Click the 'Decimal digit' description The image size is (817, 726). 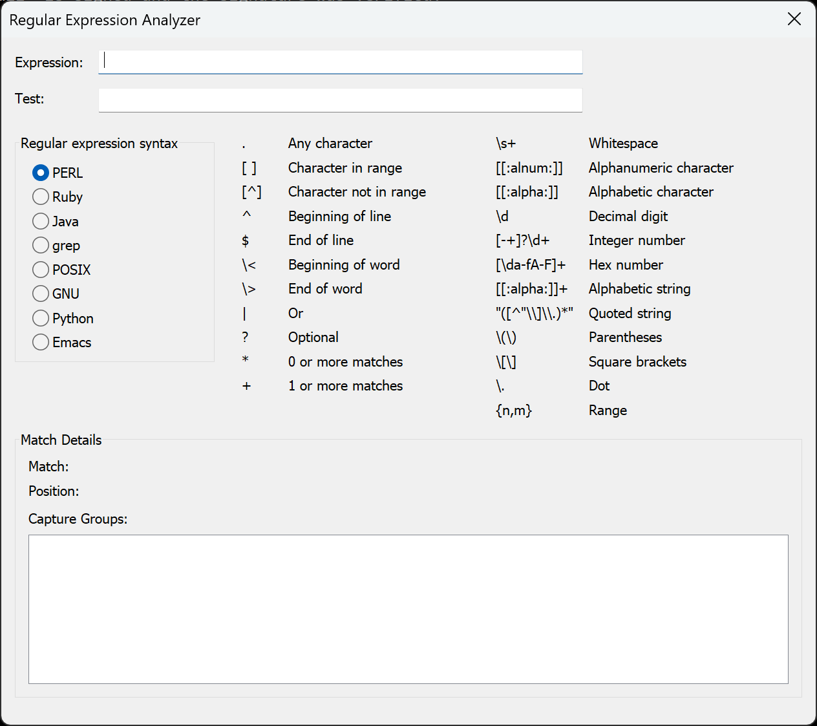(x=628, y=216)
